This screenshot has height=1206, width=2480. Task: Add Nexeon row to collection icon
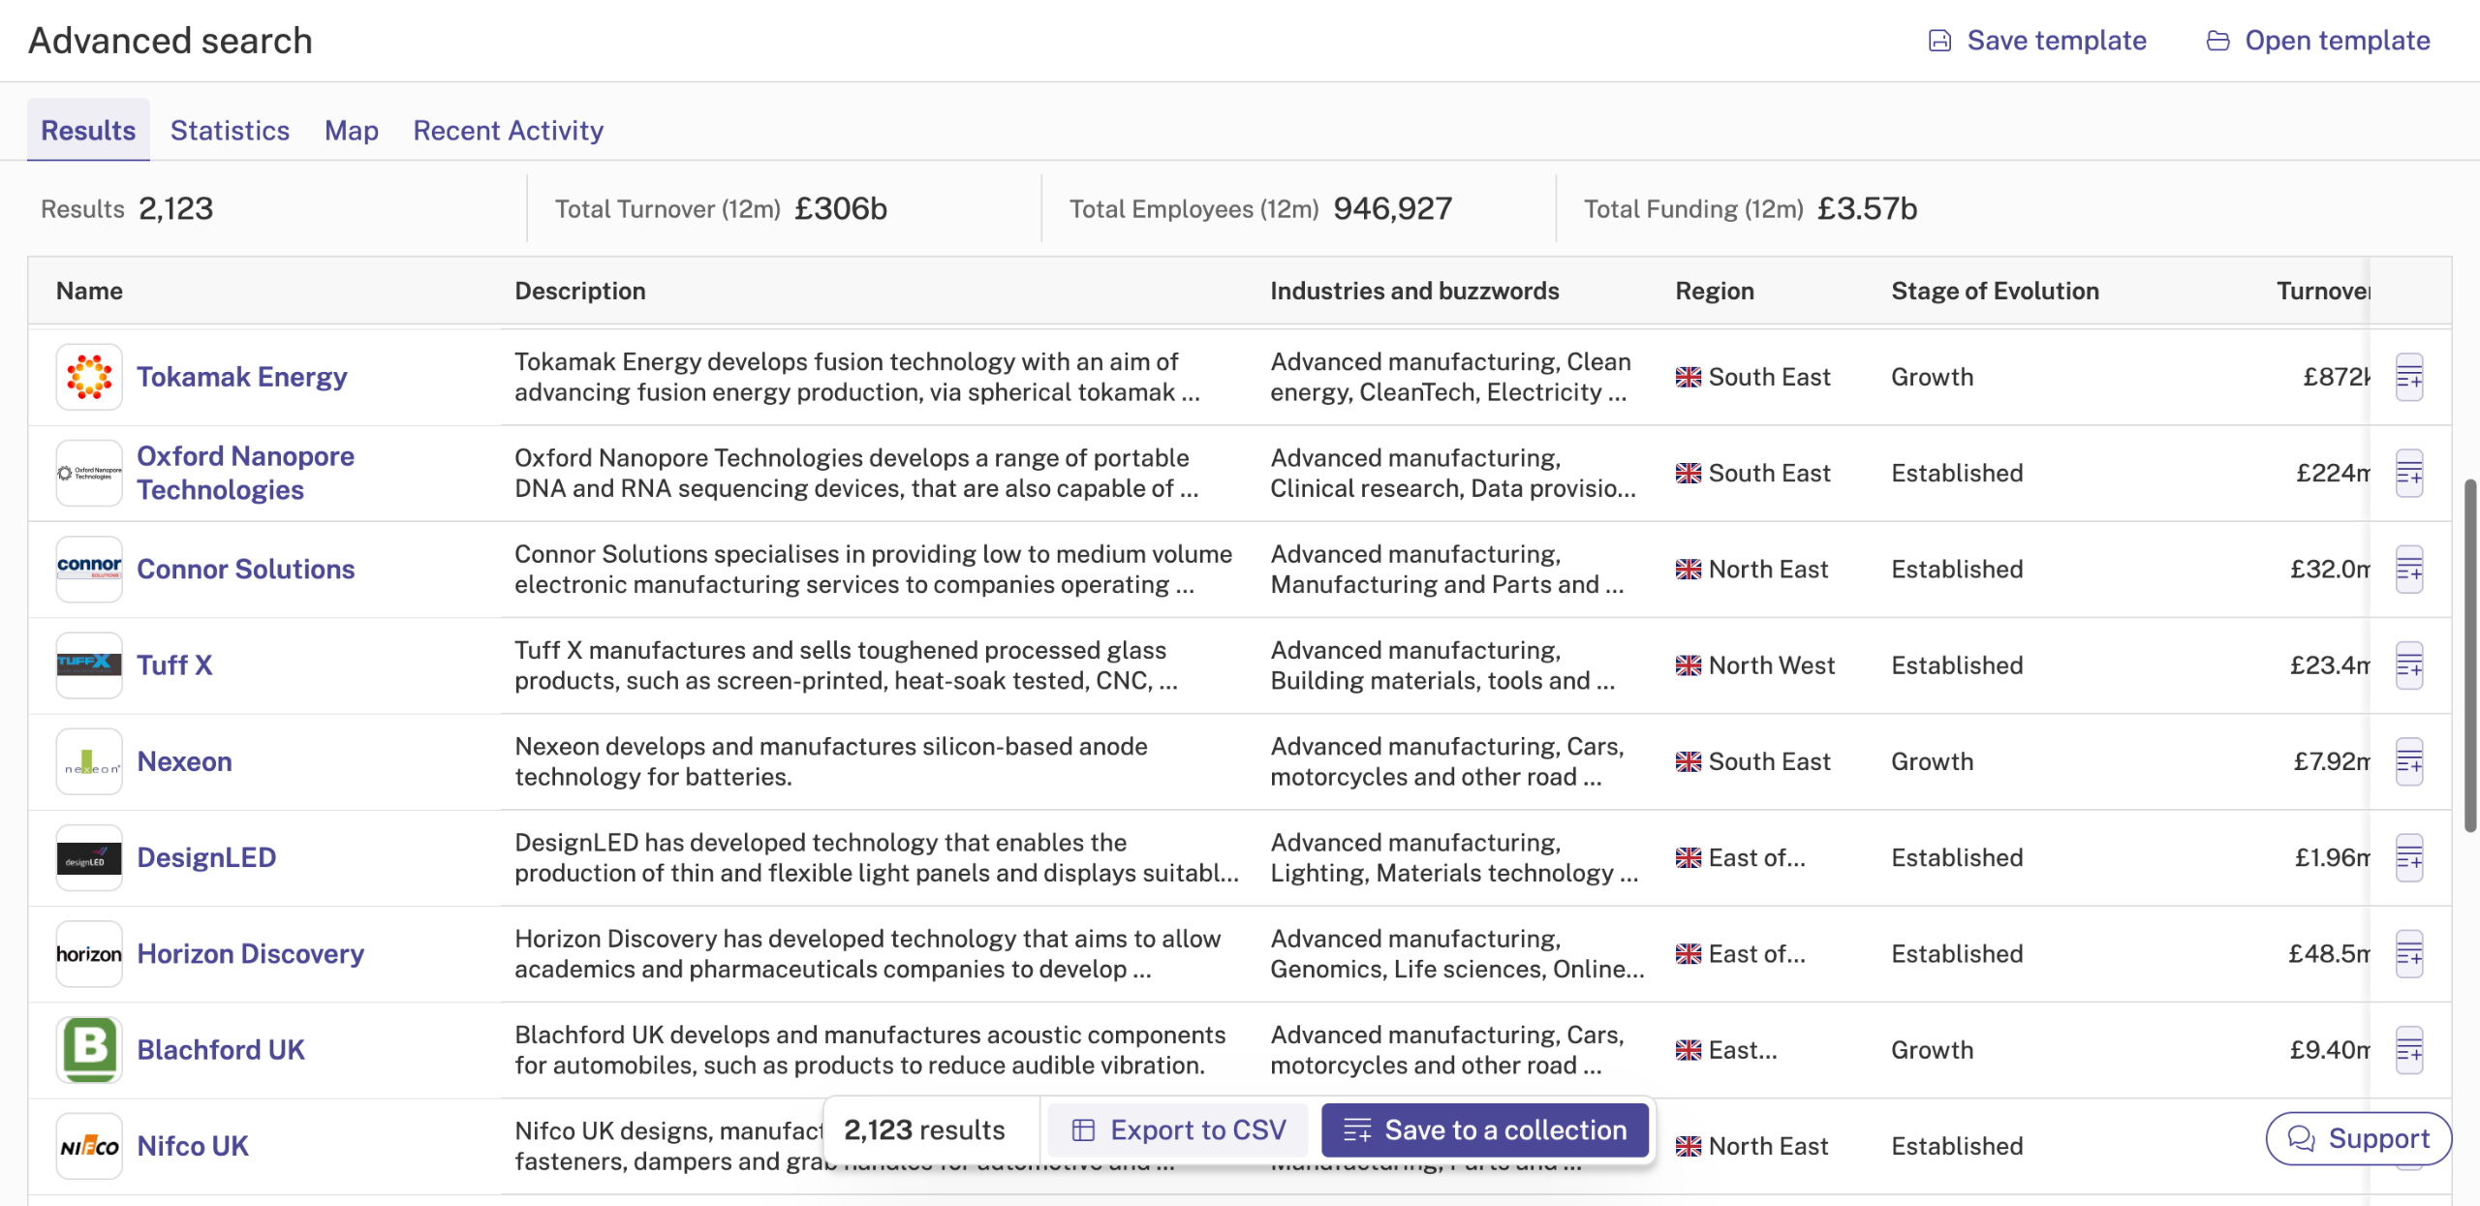click(2409, 761)
